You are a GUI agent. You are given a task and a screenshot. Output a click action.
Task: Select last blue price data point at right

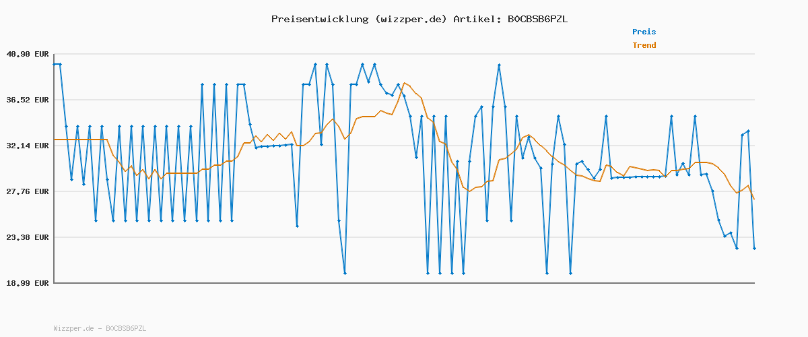pyautogui.click(x=754, y=249)
